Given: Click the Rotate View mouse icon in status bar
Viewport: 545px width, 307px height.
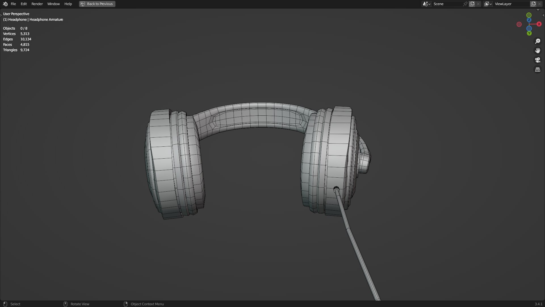Looking at the screenshot, I should click(x=65, y=304).
